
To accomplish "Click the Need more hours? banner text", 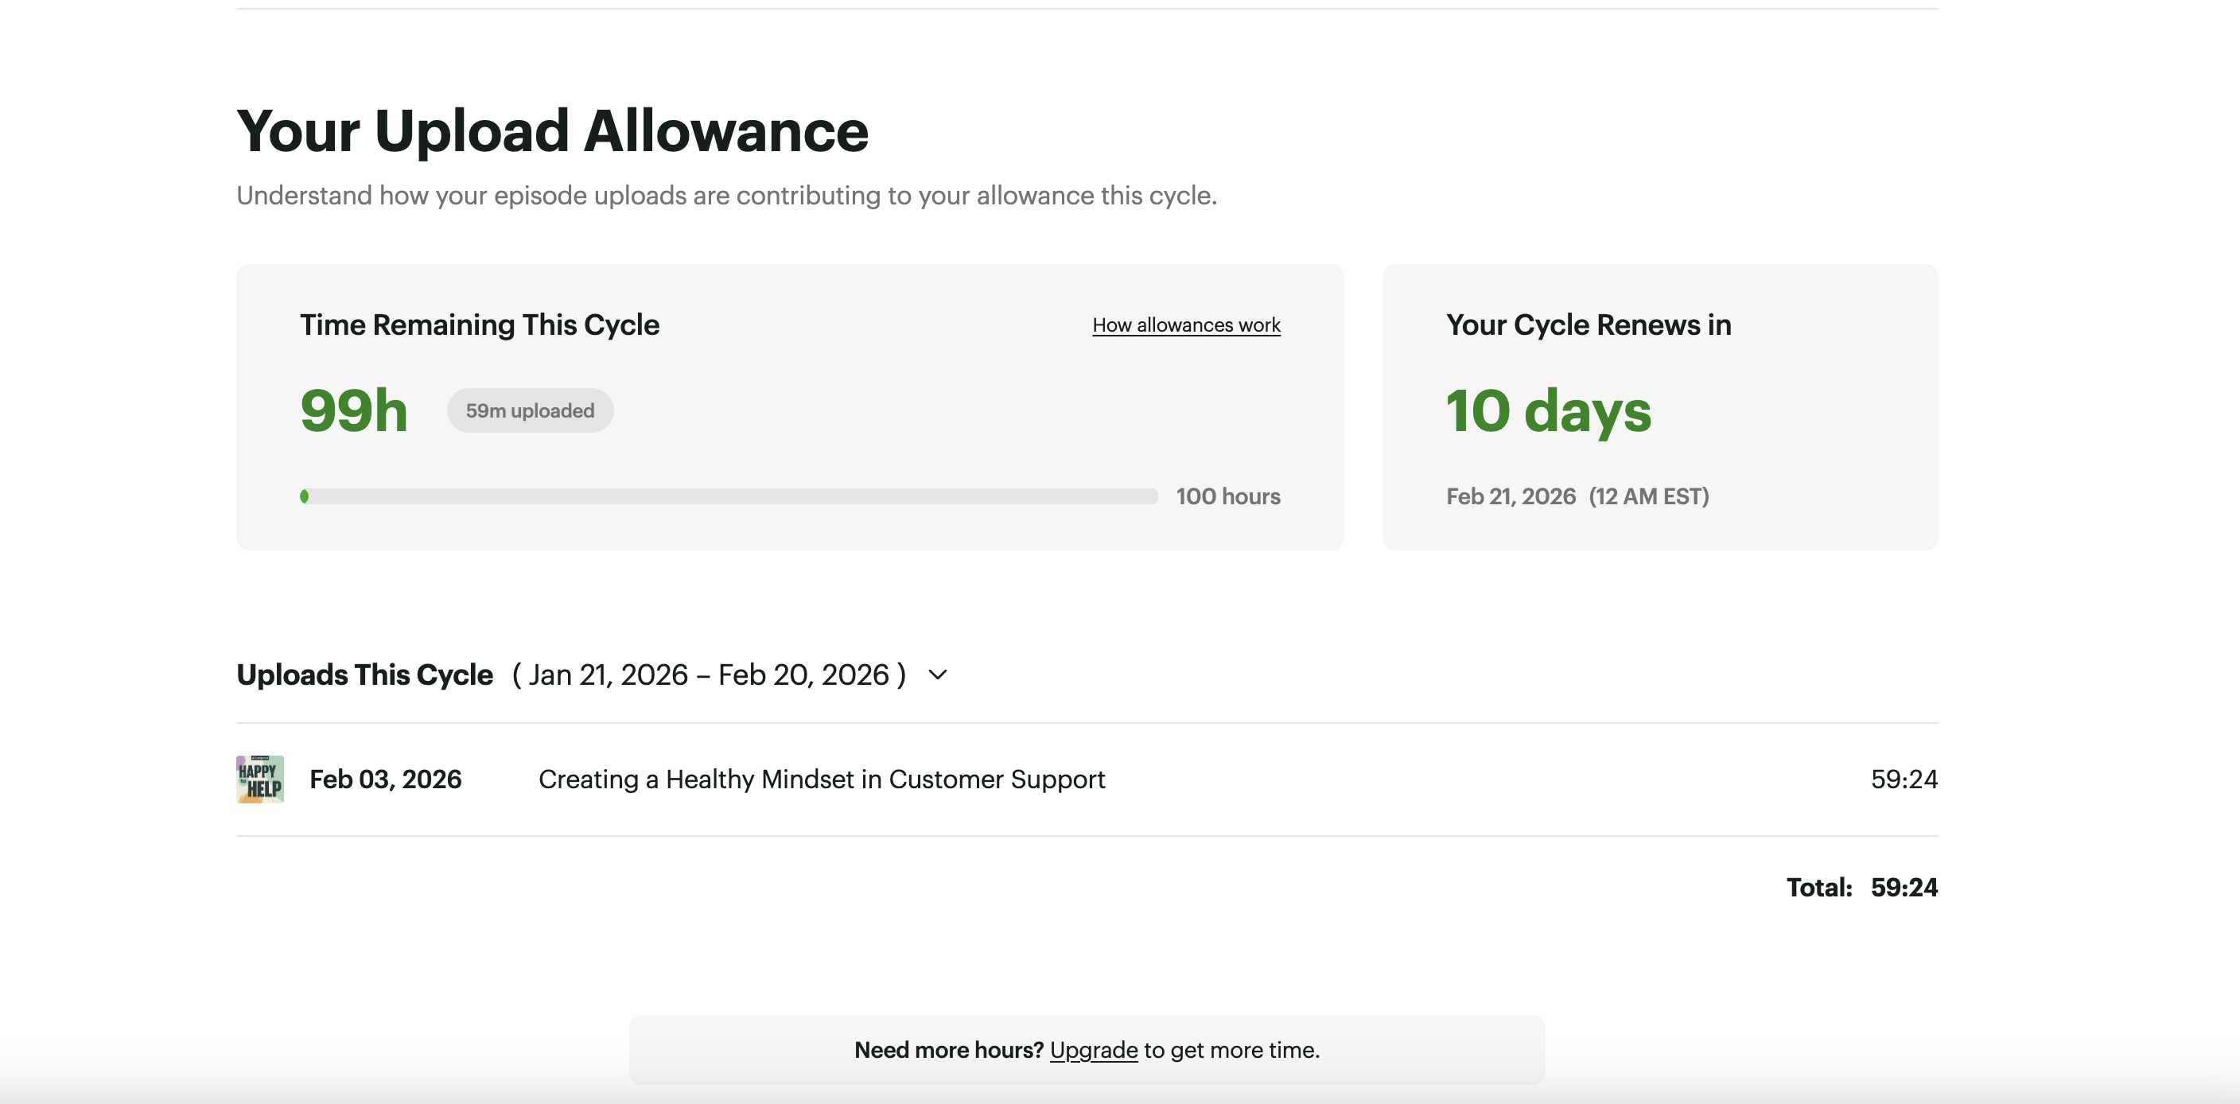I will pyautogui.click(x=948, y=1050).
